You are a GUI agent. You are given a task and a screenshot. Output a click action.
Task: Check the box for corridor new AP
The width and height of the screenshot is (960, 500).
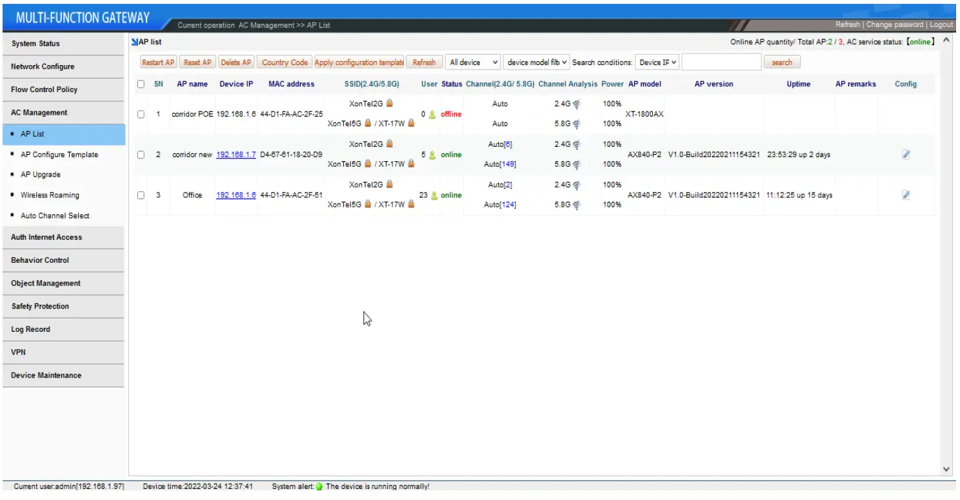[141, 155]
